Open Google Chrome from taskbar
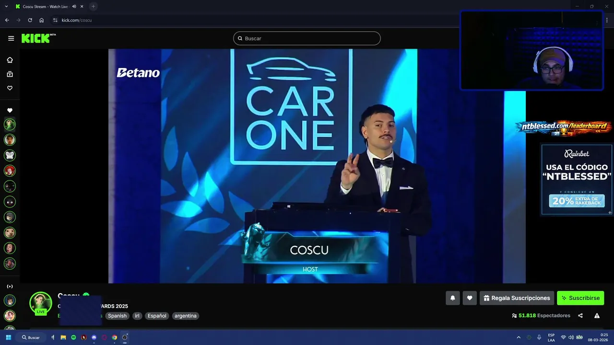614x345 pixels. pyautogui.click(x=114, y=337)
